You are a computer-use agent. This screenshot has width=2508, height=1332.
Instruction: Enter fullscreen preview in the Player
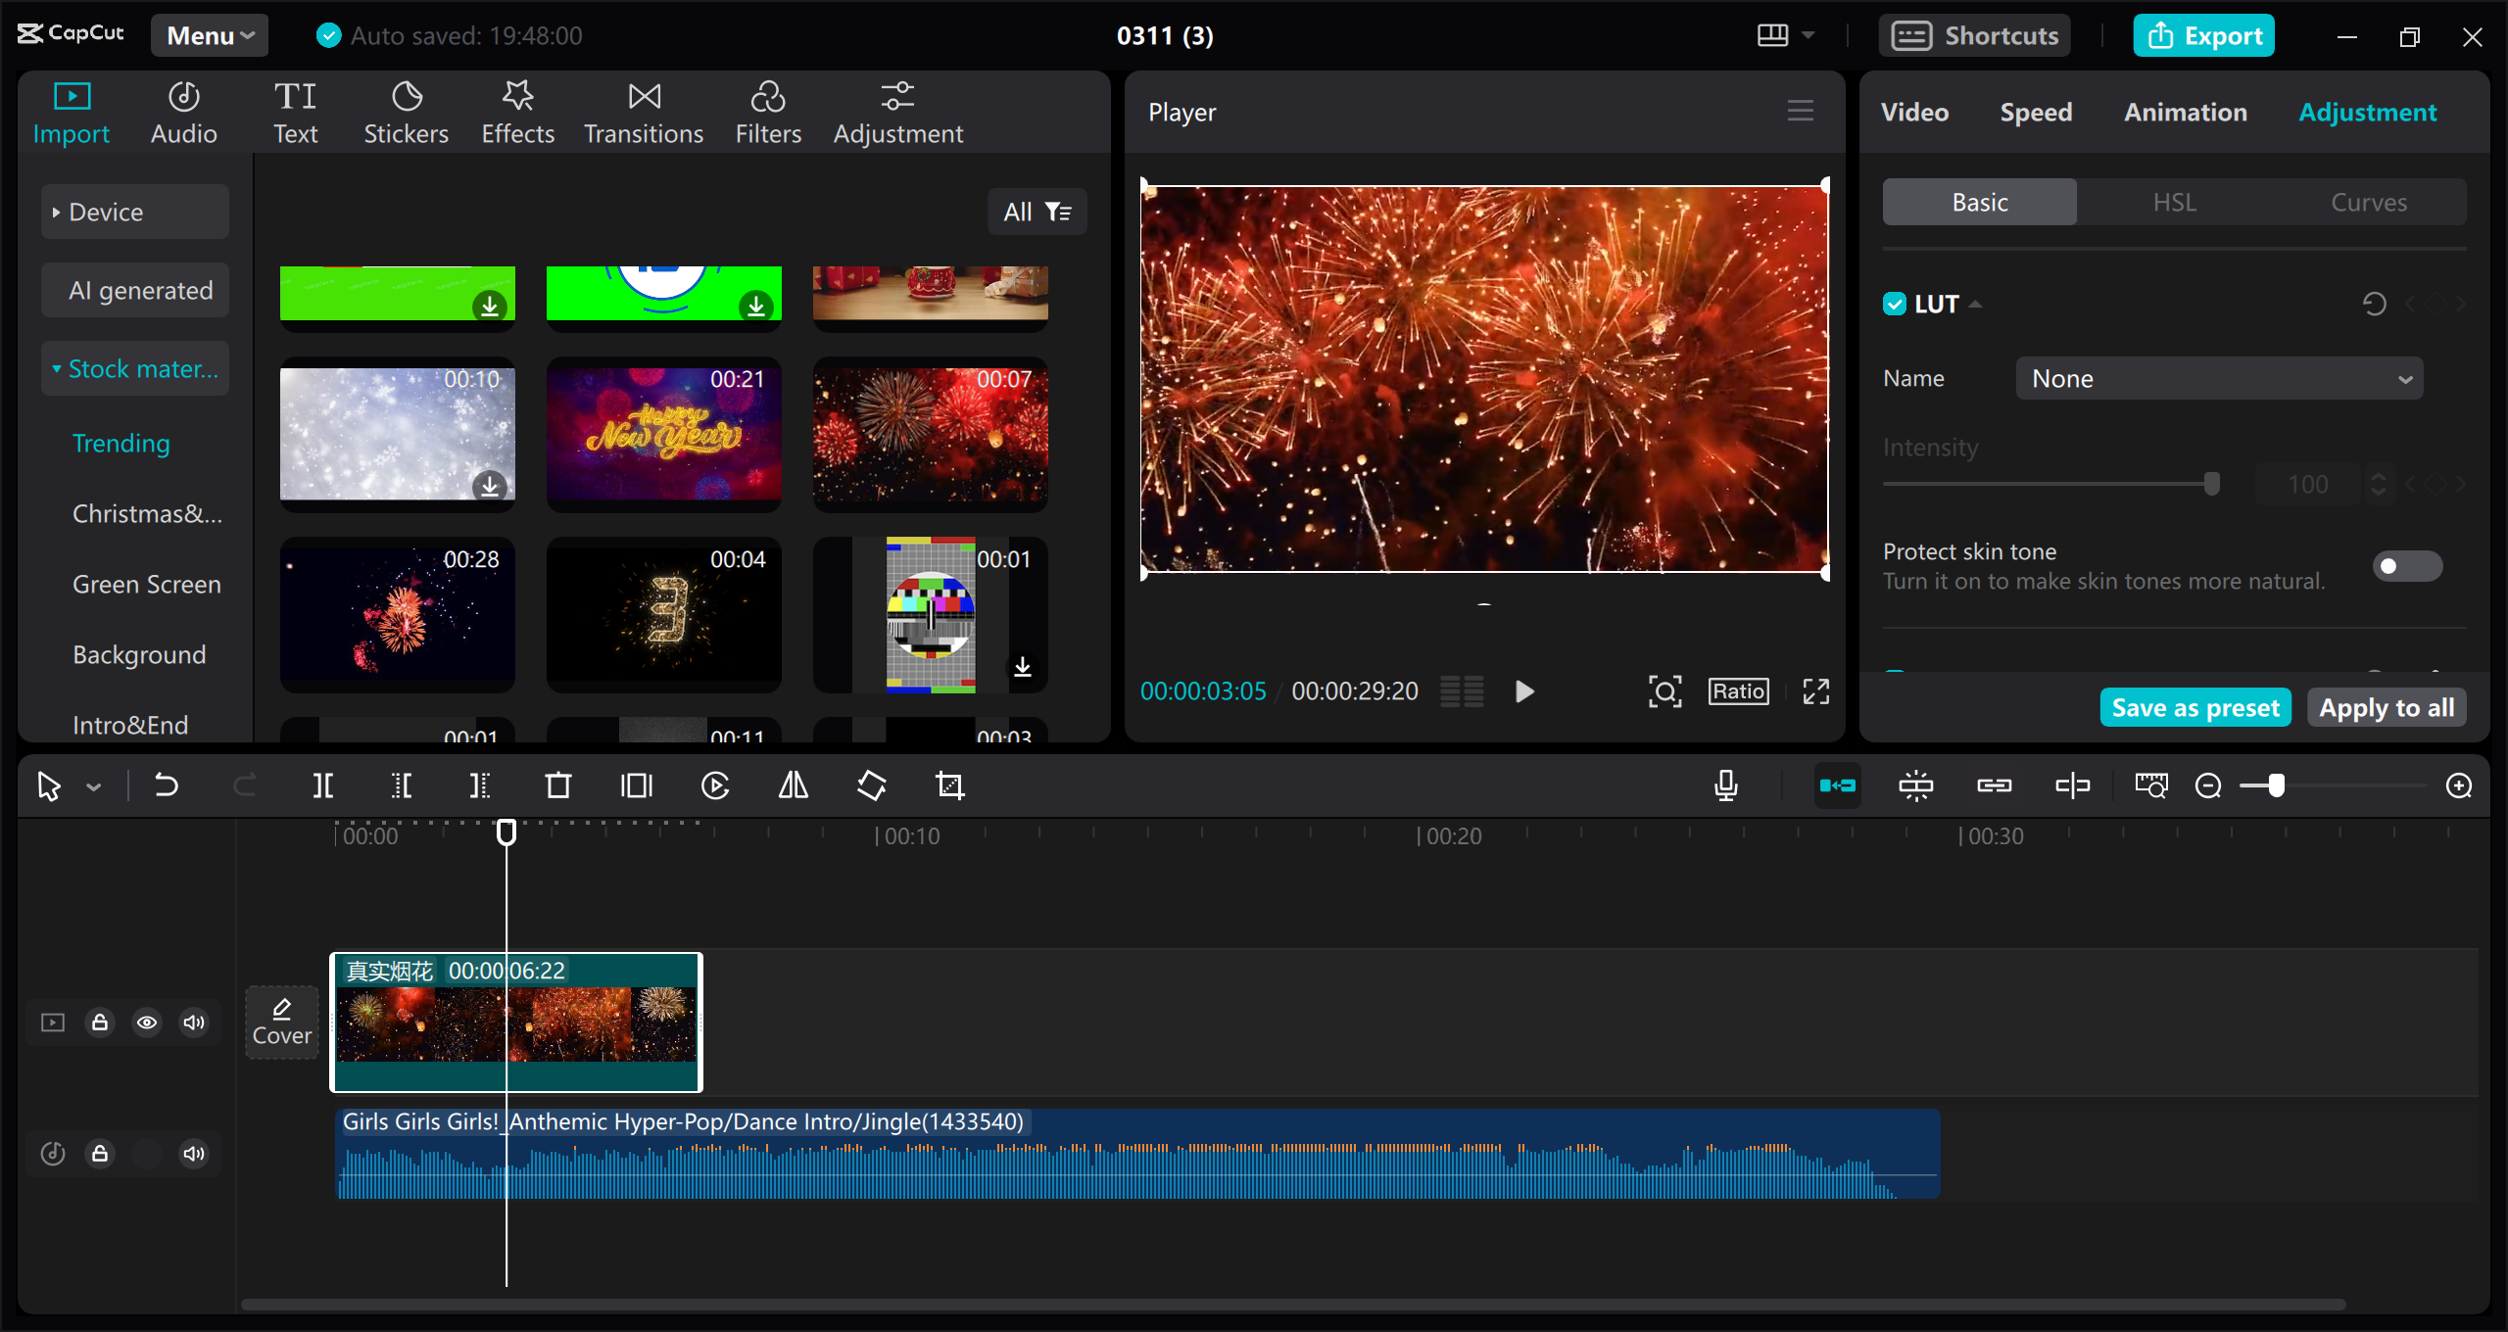1814,690
